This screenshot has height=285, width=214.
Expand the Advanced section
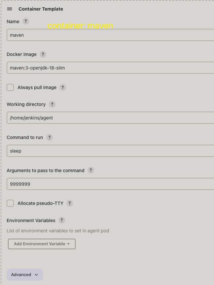click(x=25, y=275)
